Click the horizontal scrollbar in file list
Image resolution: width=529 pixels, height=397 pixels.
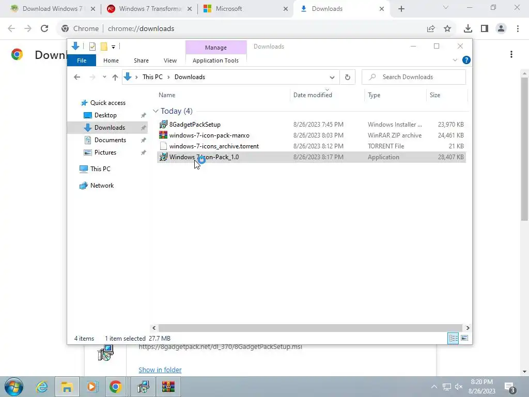pyautogui.click(x=310, y=328)
